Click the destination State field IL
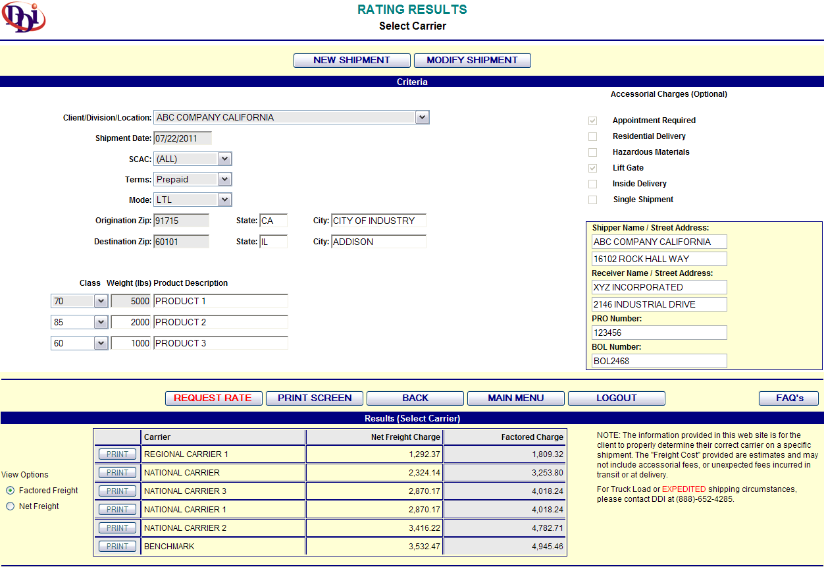826x569 pixels. pyautogui.click(x=273, y=242)
